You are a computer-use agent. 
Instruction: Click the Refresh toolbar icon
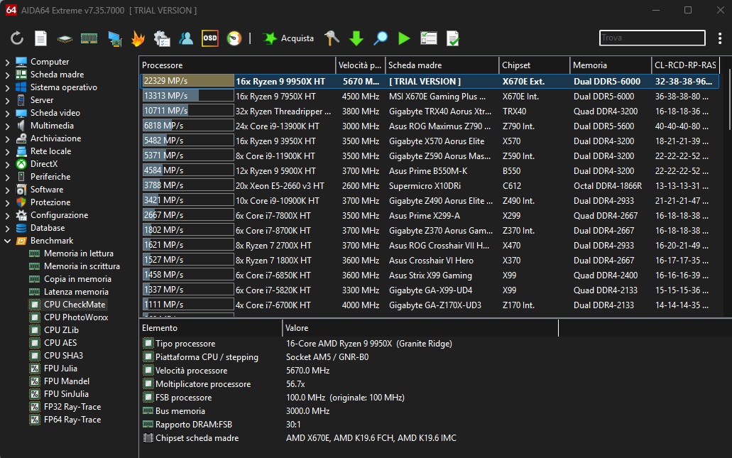[x=17, y=38]
